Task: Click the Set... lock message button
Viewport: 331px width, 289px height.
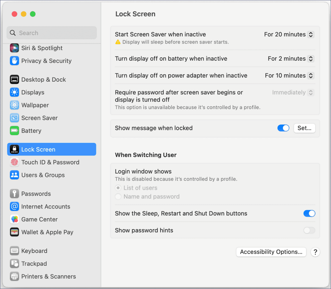Action: pyautogui.click(x=305, y=128)
